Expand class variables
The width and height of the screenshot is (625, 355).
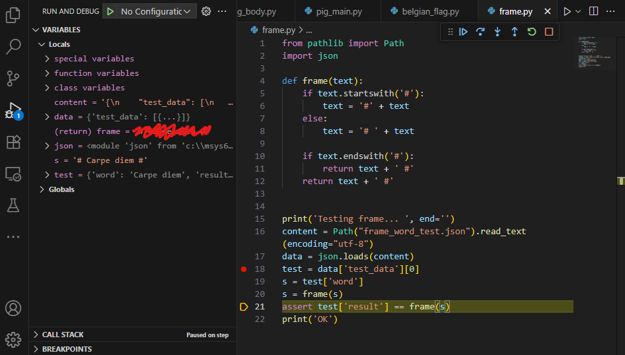point(48,88)
